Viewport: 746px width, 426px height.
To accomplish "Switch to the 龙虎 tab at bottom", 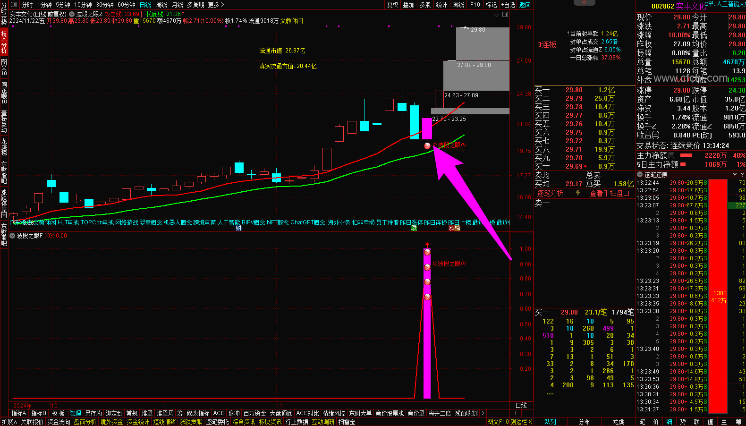I will 619,422.
